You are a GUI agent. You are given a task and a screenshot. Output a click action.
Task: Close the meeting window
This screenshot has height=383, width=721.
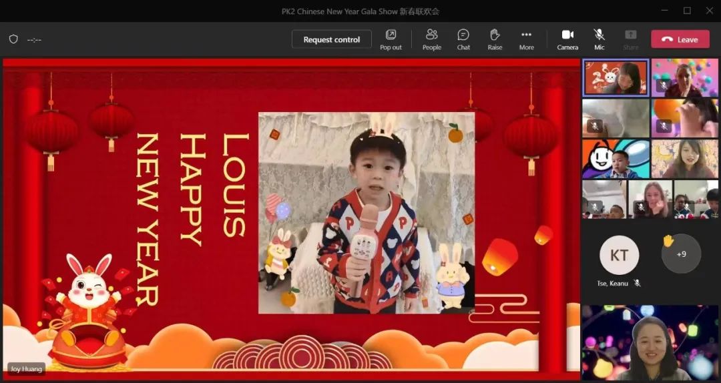click(710, 11)
